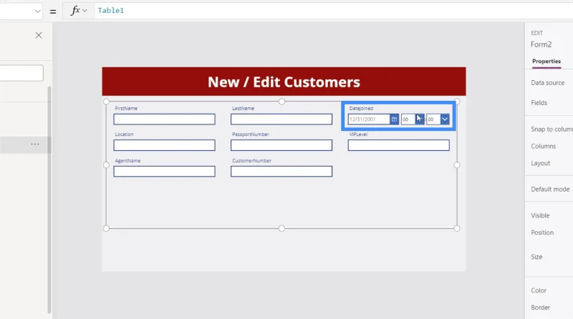This screenshot has width=573, height=319.
Task: Click the EDIT label above Form2
Action: click(536, 33)
